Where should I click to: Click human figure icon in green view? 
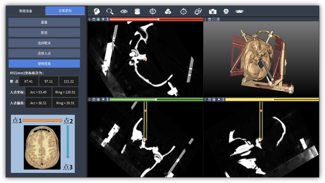[107, 99]
